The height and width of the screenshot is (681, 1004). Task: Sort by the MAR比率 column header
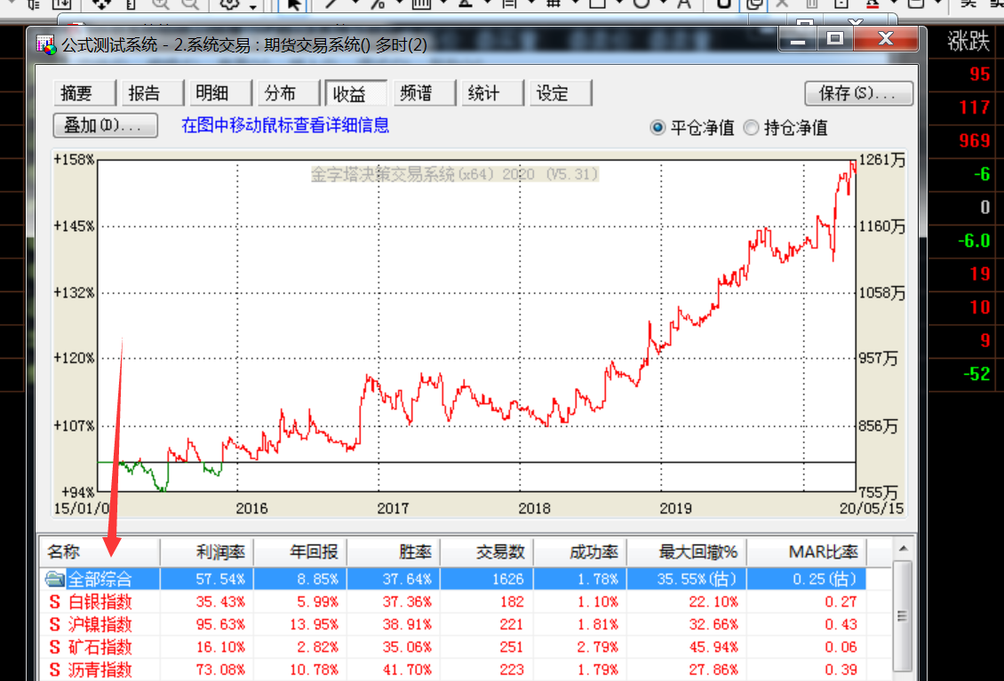click(x=806, y=552)
